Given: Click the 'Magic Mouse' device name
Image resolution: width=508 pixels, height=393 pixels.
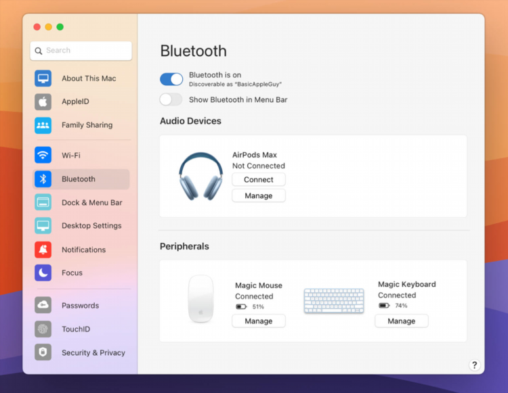Looking at the screenshot, I should 259,285.
